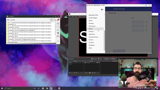Open the Edit menu in OBS
The image size is (160, 90).
72,16
